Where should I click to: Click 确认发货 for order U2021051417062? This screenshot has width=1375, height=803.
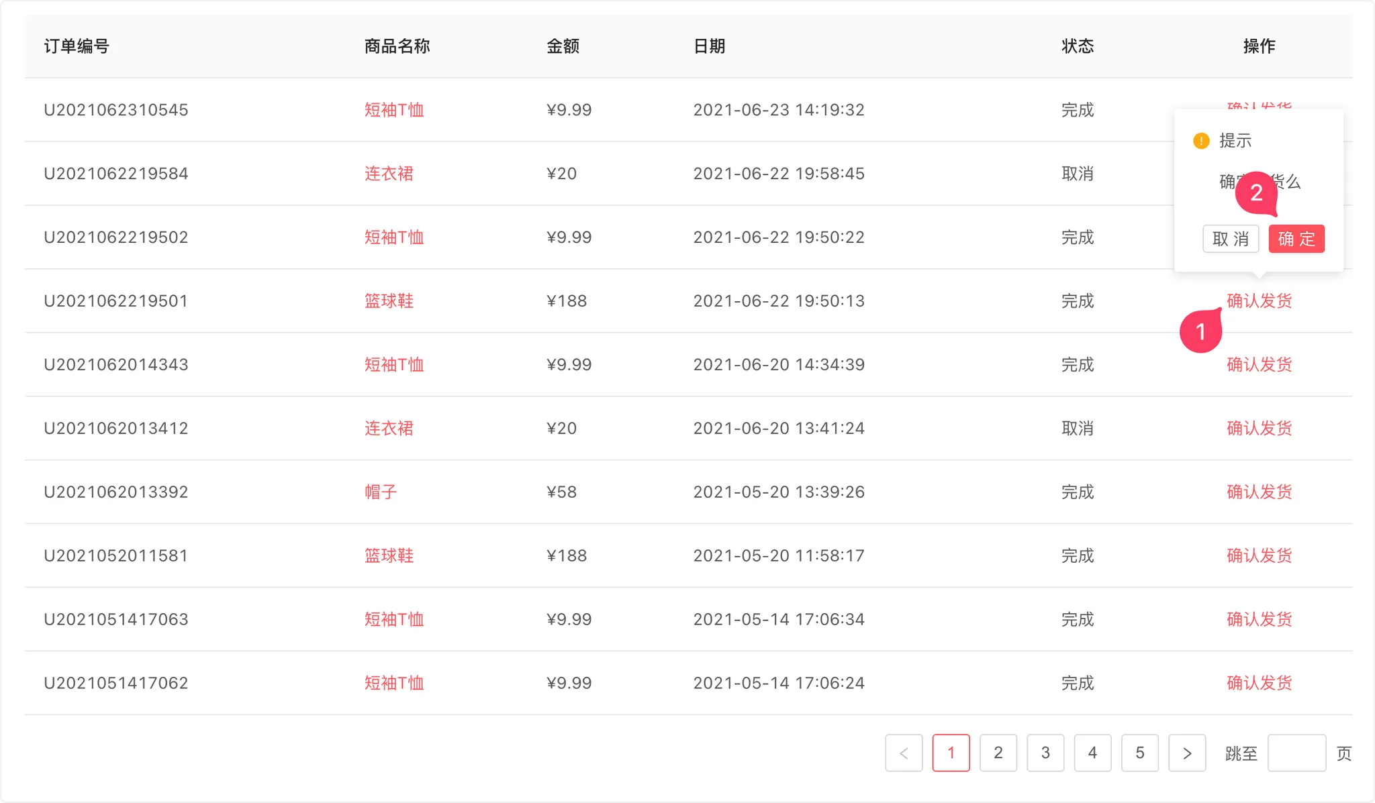[x=1259, y=683]
